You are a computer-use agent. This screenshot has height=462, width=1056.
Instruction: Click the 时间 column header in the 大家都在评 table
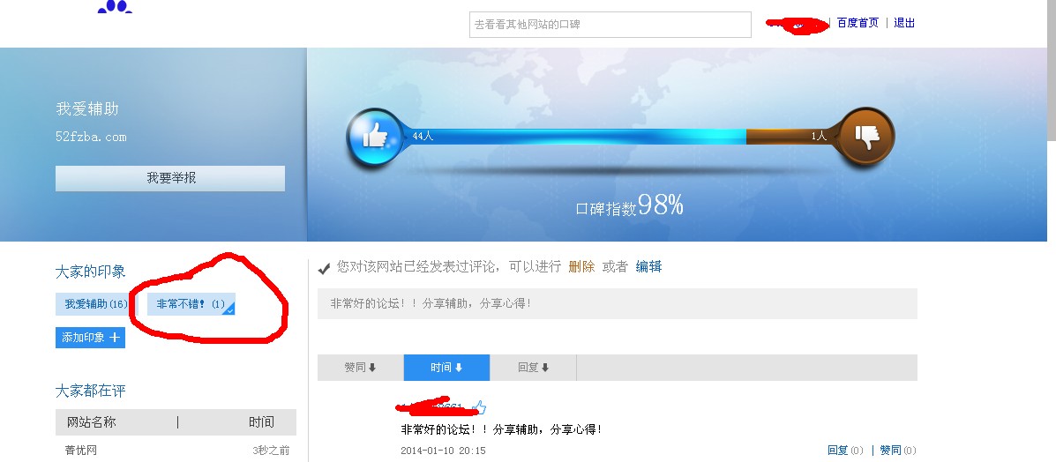click(x=261, y=422)
